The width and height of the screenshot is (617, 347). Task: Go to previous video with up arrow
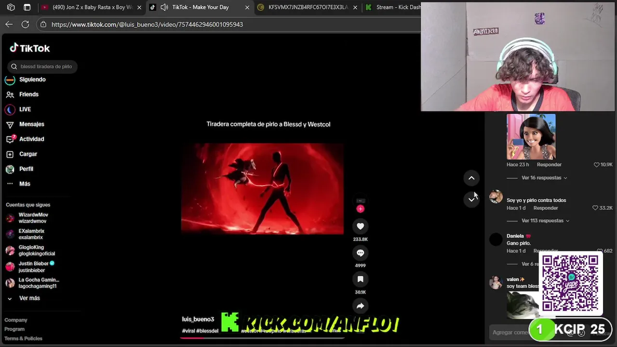[471, 178]
